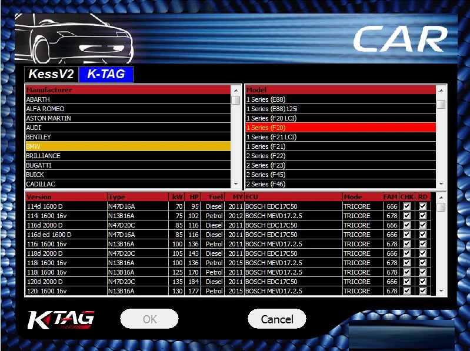Screen dimensions: 470x351
Task: Select BUICK manufacturer
Action: click(128, 175)
